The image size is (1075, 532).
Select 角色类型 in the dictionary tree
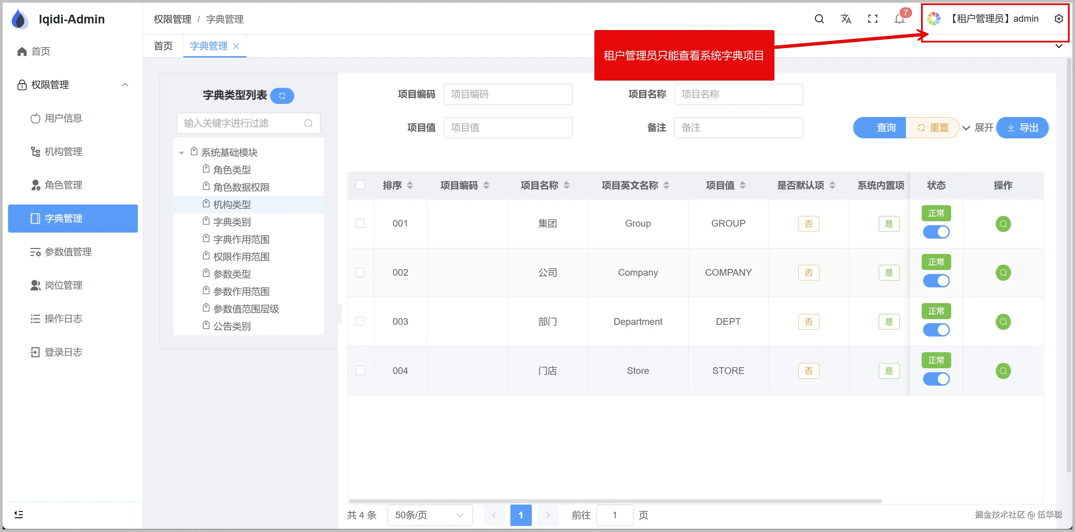232,170
